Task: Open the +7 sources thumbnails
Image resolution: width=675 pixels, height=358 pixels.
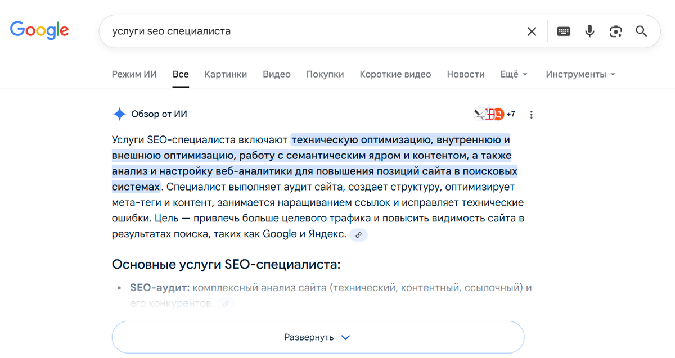Action: 495,114
